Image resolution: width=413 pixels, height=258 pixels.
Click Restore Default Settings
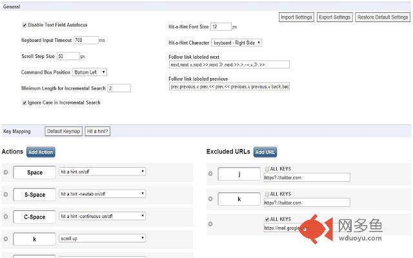[x=383, y=17]
